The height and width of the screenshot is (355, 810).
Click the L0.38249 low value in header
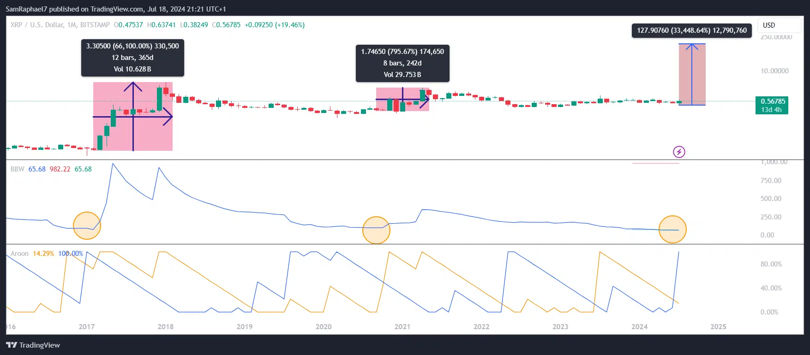tap(194, 25)
